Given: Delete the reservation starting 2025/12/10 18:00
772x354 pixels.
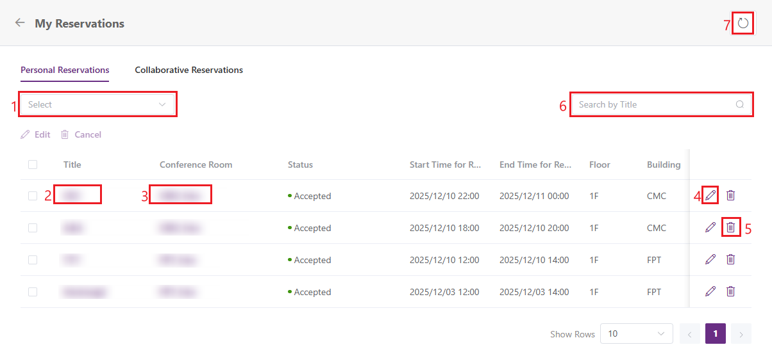Looking at the screenshot, I should click(x=730, y=227).
